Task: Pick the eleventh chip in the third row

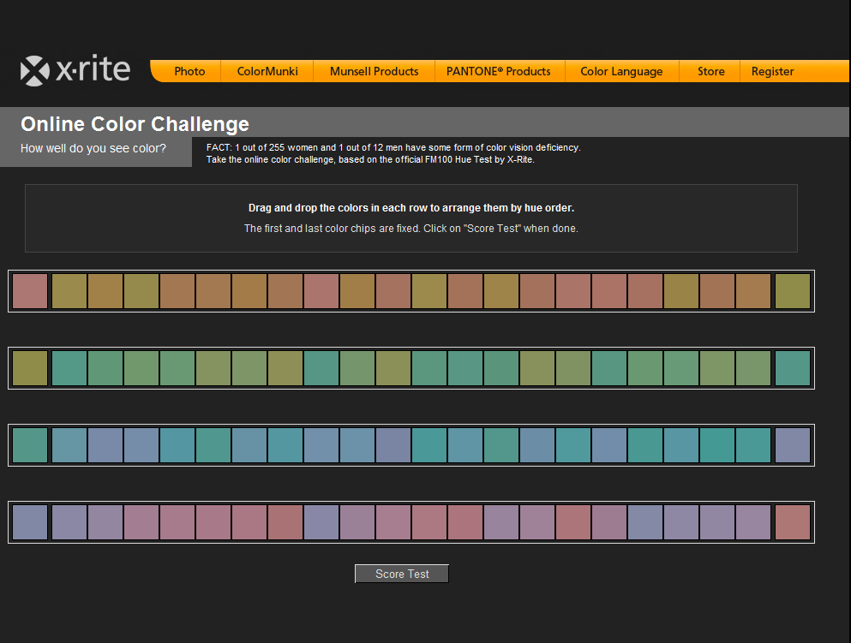Action: click(x=393, y=445)
